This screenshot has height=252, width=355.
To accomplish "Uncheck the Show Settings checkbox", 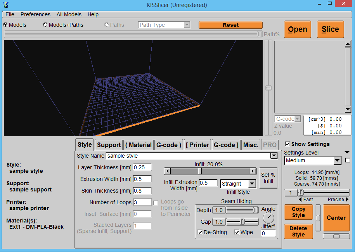I will pos(287,144).
